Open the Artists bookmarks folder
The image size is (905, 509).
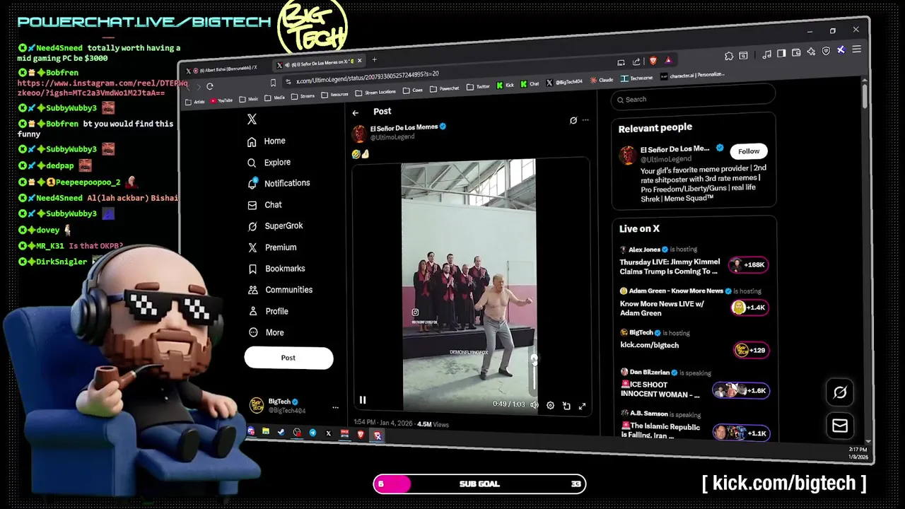coord(194,103)
